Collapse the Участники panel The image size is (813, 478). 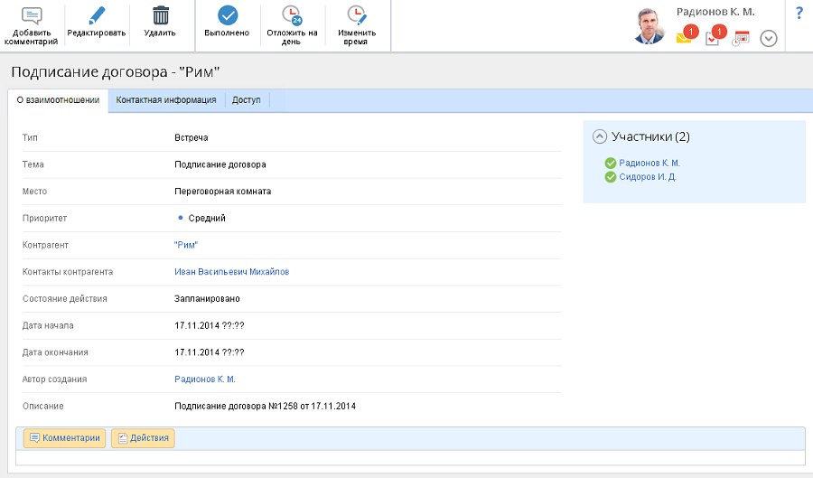tap(599, 136)
